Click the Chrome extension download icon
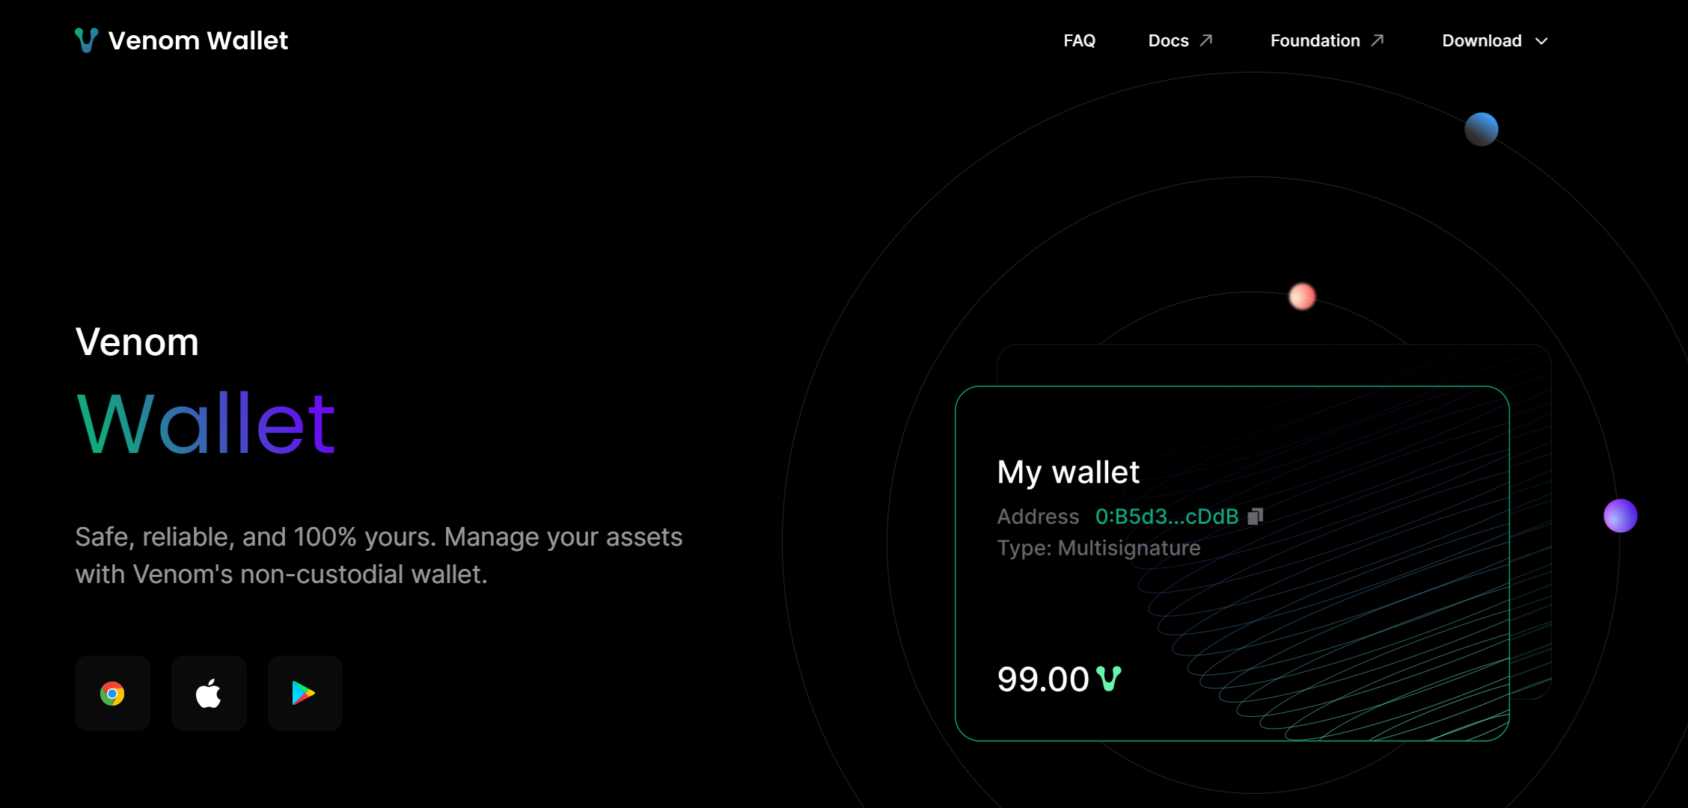 (x=112, y=694)
